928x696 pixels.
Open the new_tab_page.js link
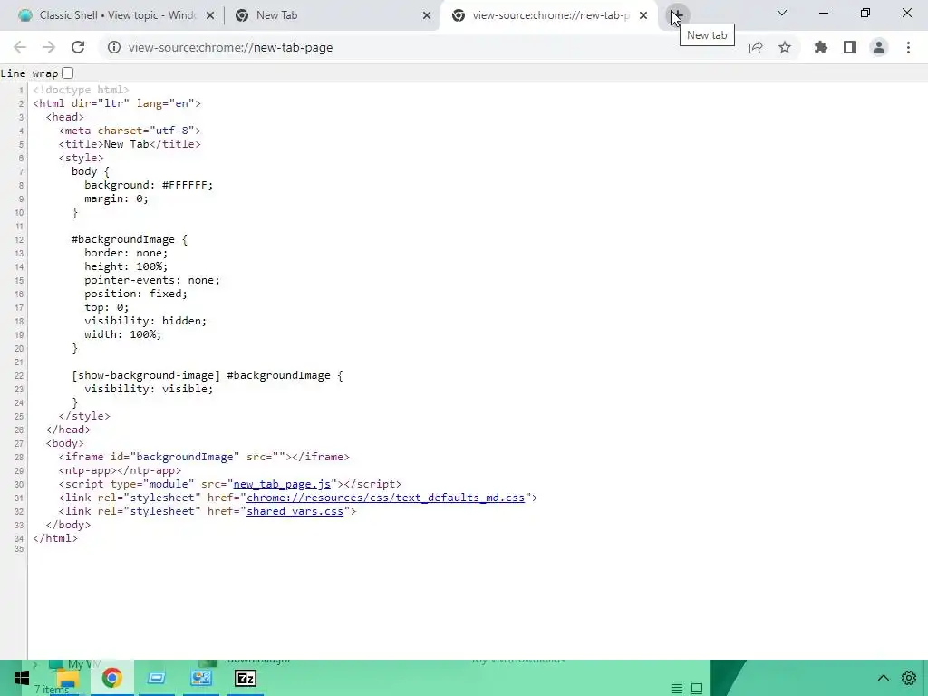tap(282, 484)
